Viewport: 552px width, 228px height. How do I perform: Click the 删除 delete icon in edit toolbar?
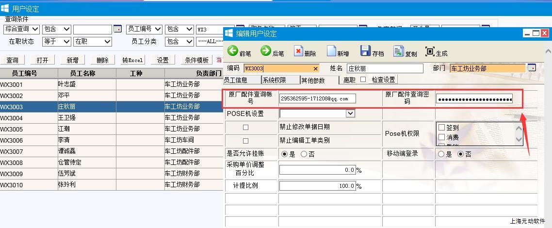tap(298, 51)
